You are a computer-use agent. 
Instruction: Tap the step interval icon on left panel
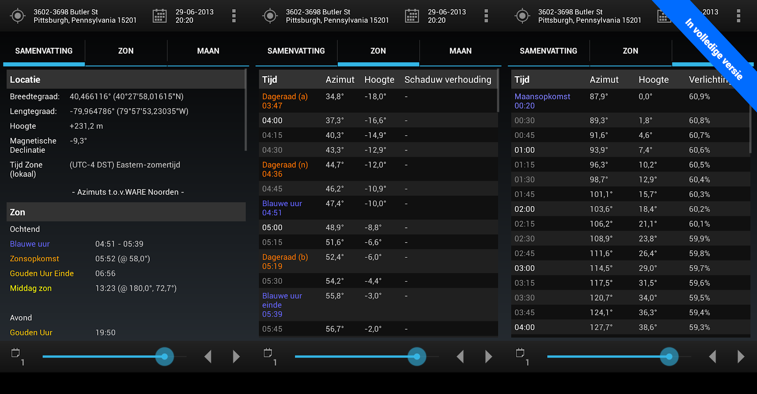coord(16,354)
